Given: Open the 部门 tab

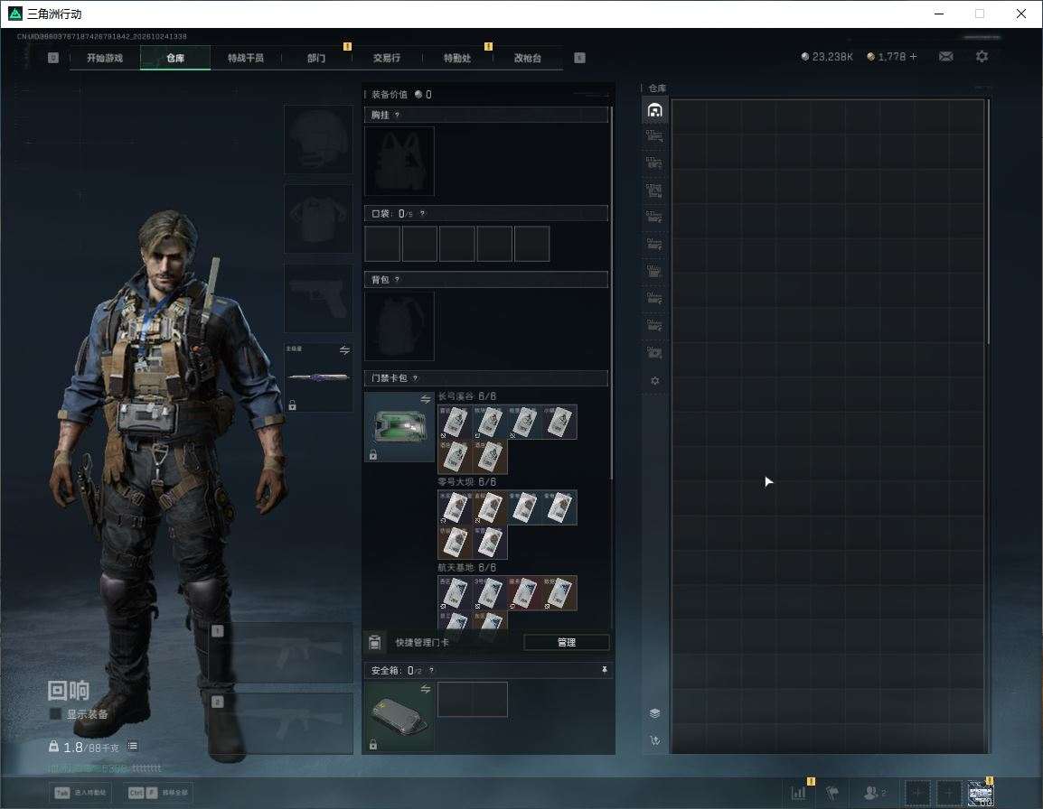Looking at the screenshot, I should pos(316,58).
